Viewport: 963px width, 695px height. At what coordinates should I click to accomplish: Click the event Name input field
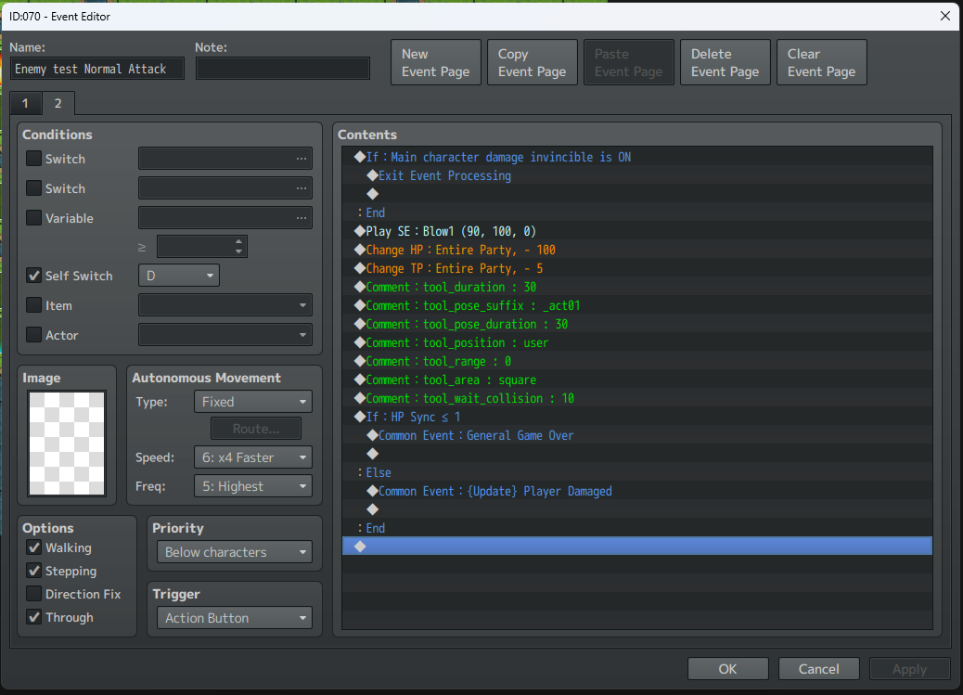(97, 69)
